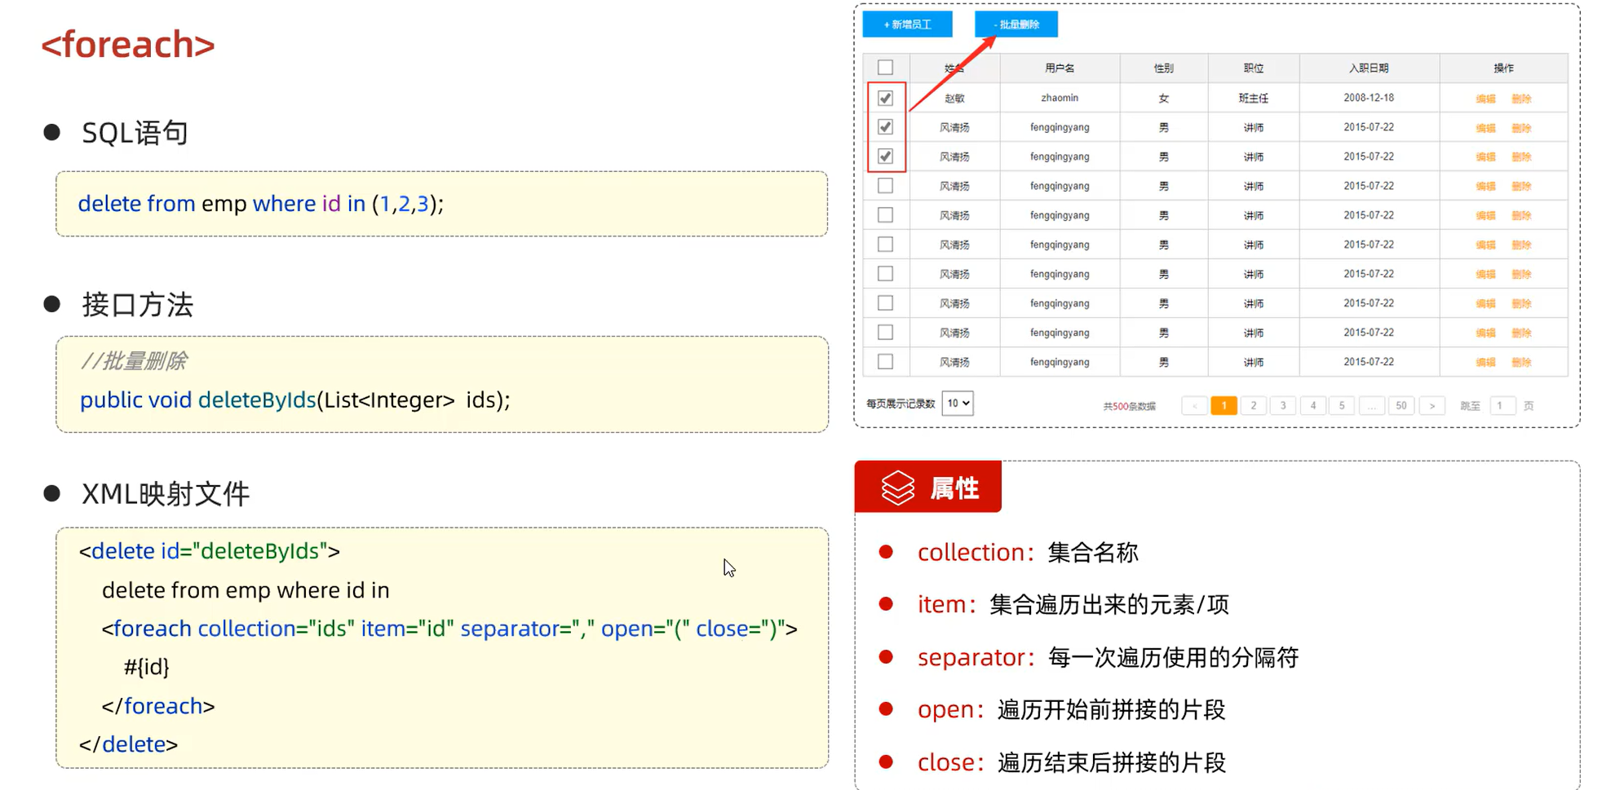1602x790 pixels.
Task: Select page 5 in the pagination bar
Action: coord(1342,405)
